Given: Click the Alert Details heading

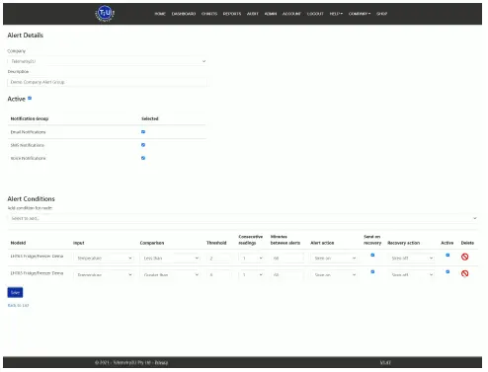Looking at the screenshot, I should coord(26,36).
